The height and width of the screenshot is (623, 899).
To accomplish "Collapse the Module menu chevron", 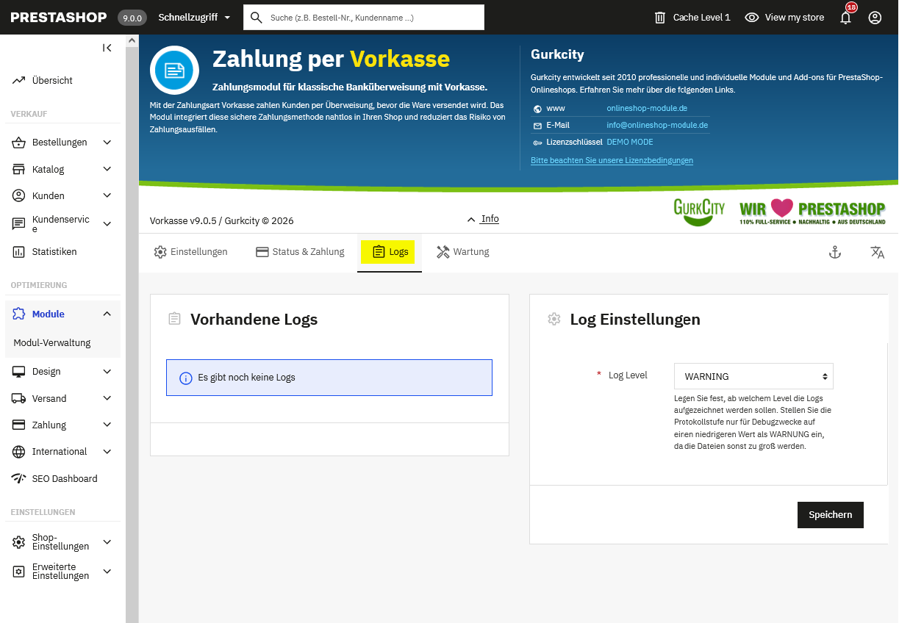I will (x=107, y=314).
